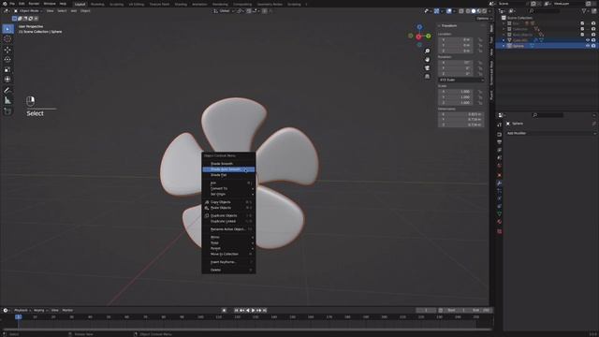Screen dimensions: 599x337
Task: Select the Select Box tool
Action: tap(7, 29)
